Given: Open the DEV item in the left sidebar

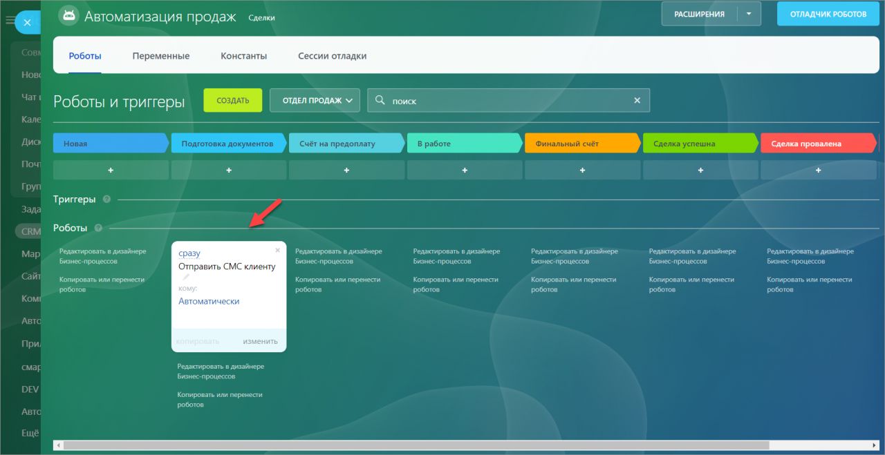Looking at the screenshot, I should 30,389.
